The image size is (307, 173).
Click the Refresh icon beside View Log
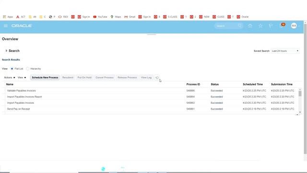pos(157,77)
